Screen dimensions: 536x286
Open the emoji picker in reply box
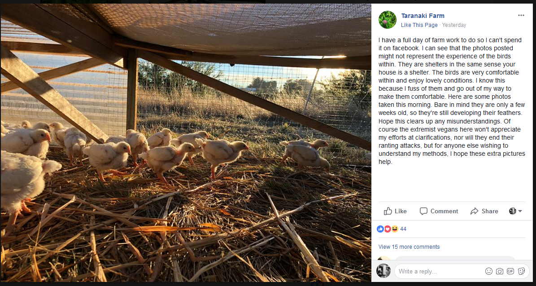click(x=489, y=271)
